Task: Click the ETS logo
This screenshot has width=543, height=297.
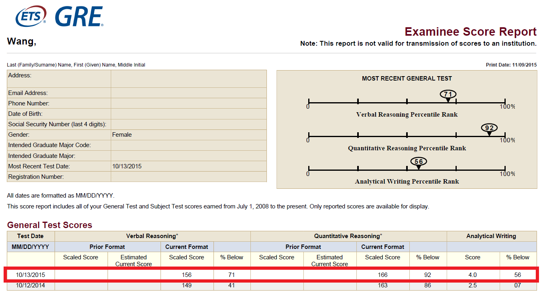Action: coord(30,16)
